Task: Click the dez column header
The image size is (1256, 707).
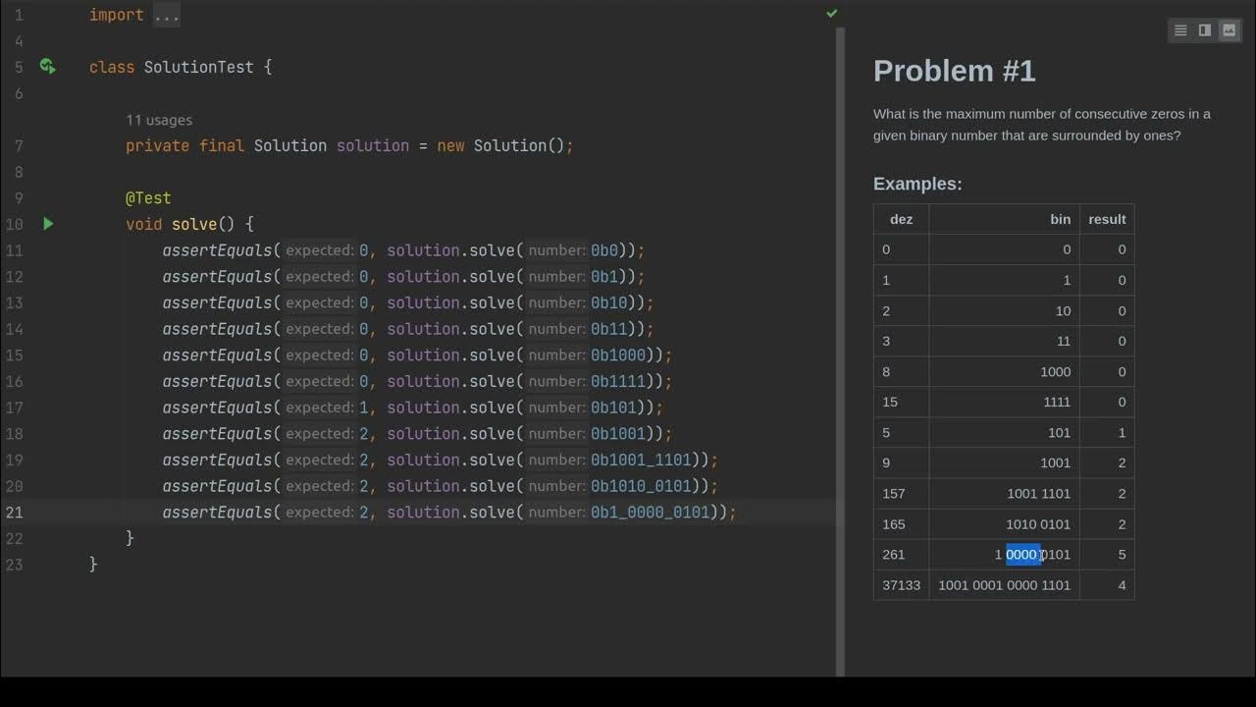Action: point(901,219)
